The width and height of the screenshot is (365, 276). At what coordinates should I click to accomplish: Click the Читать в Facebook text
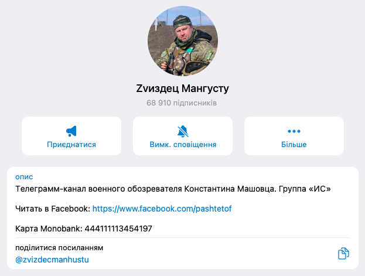click(x=53, y=209)
